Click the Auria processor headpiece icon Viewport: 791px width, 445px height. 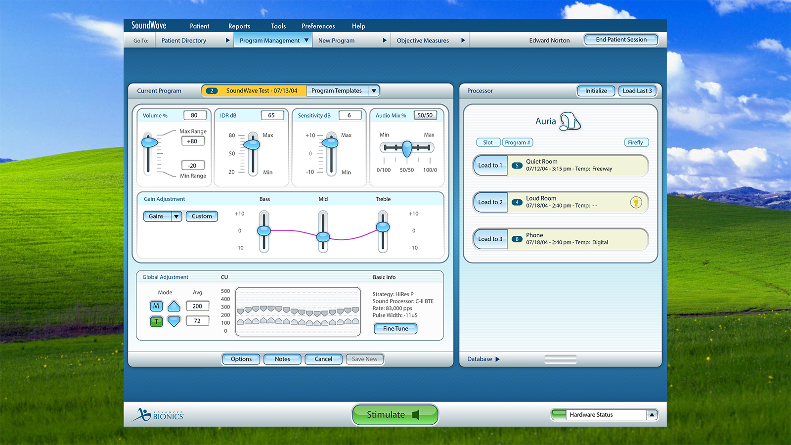pyautogui.click(x=570, y=121)
